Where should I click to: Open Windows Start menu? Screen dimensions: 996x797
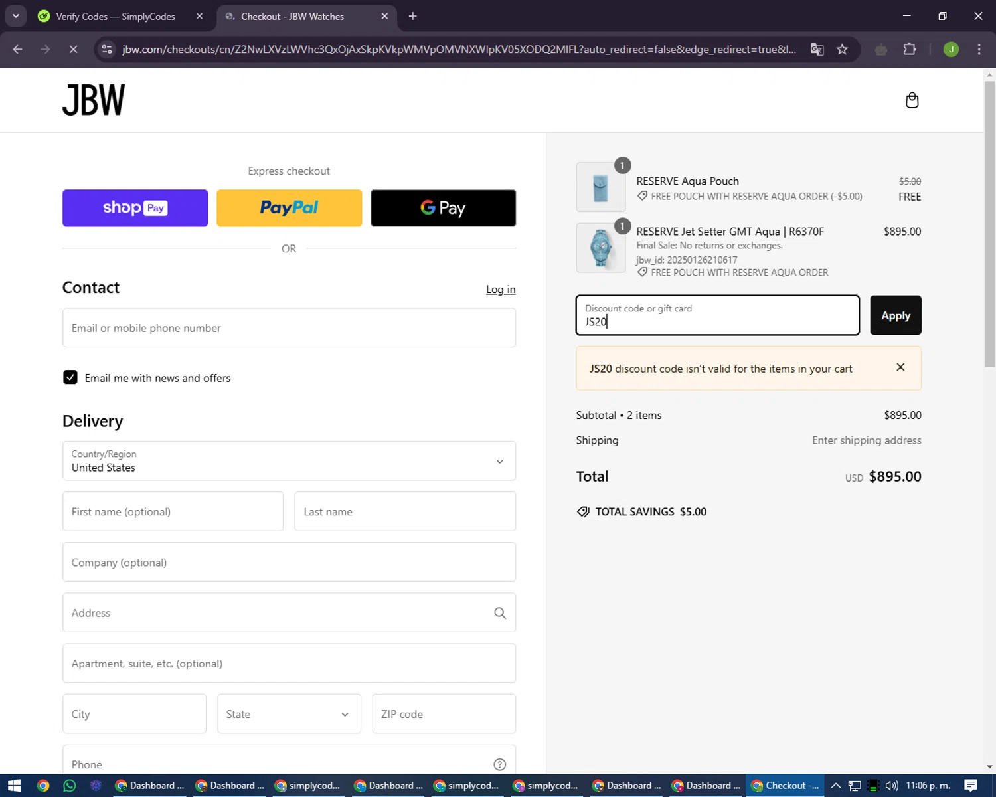click(14, 786)
